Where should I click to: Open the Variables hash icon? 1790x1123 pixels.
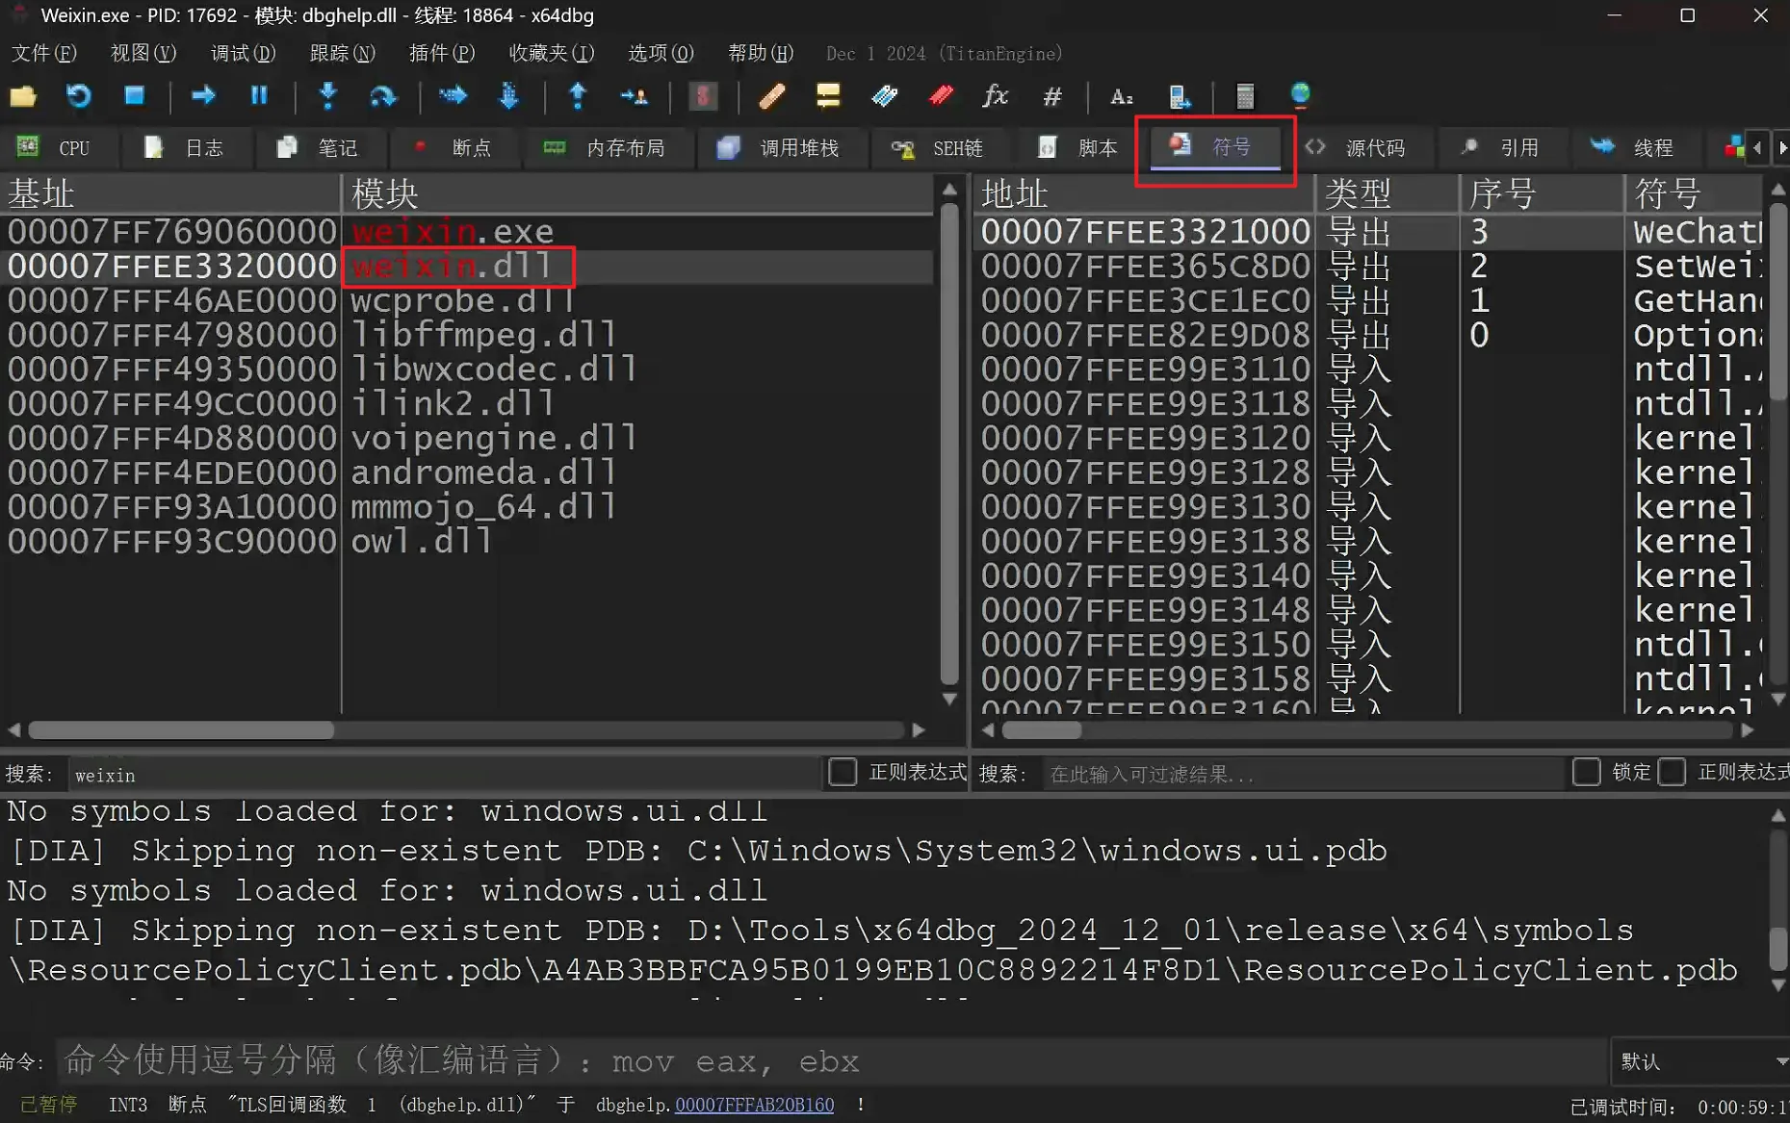click(x=1052, y=95)
